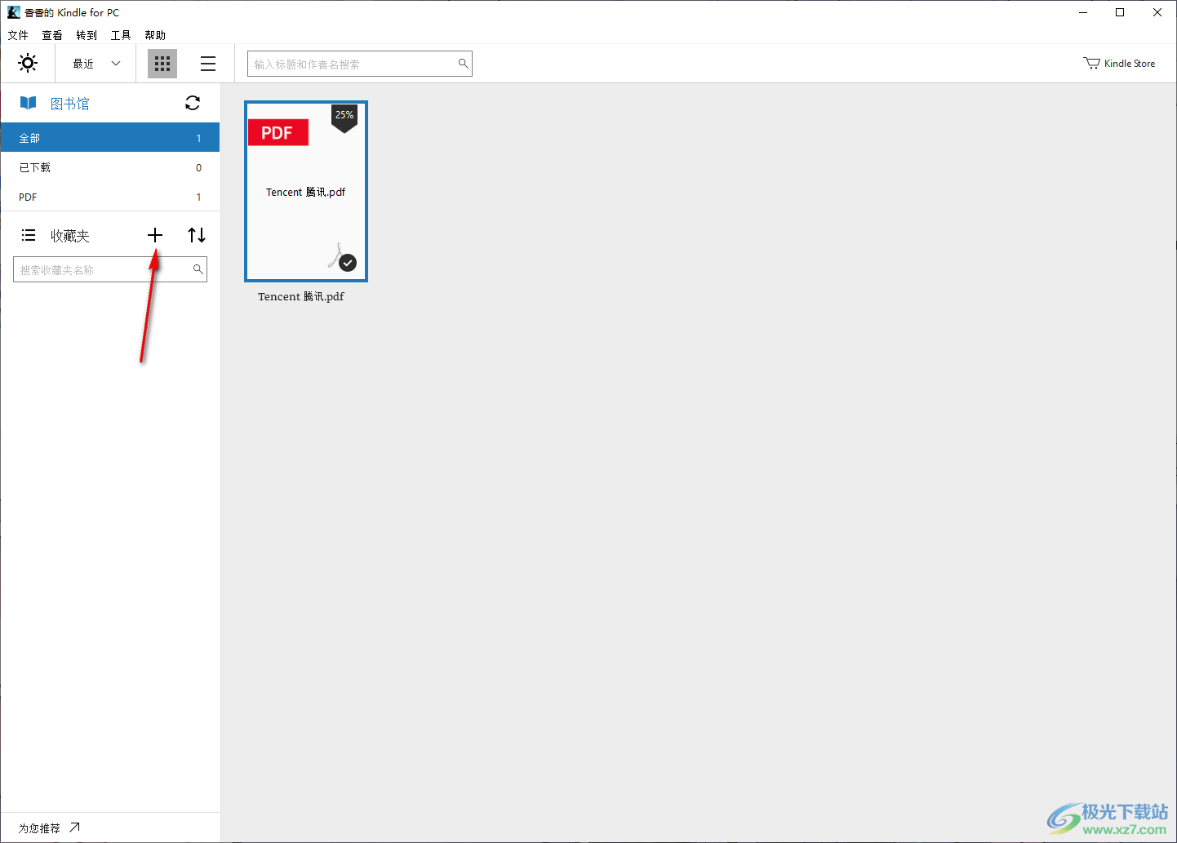Click the title and author search field

360,64
